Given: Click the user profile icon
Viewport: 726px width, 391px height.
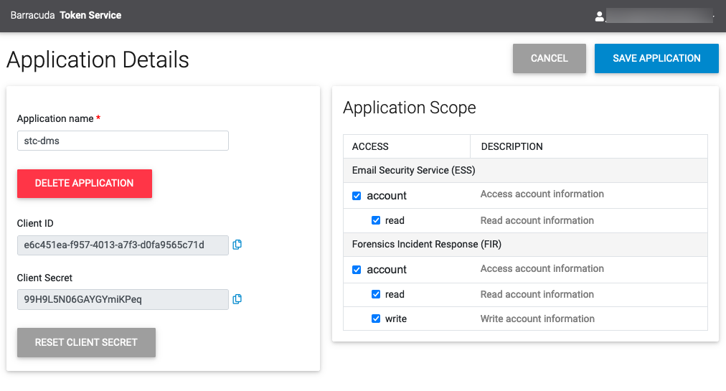Looking at the screenshot, I should tap(600, 16).
